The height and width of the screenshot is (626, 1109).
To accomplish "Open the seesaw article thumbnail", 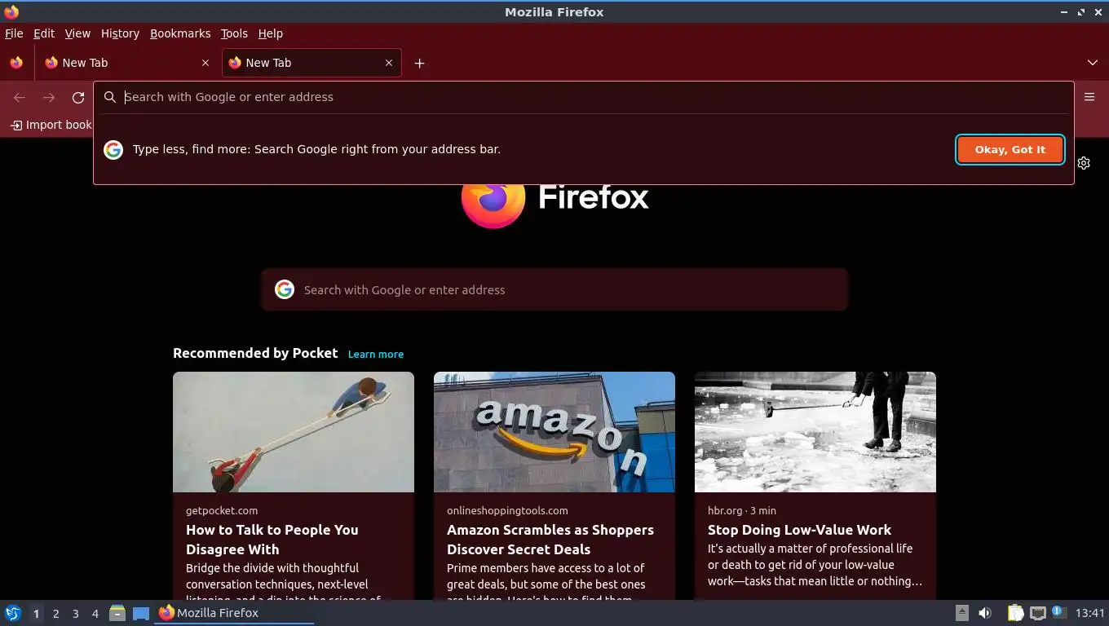I will tap(294, 432).
